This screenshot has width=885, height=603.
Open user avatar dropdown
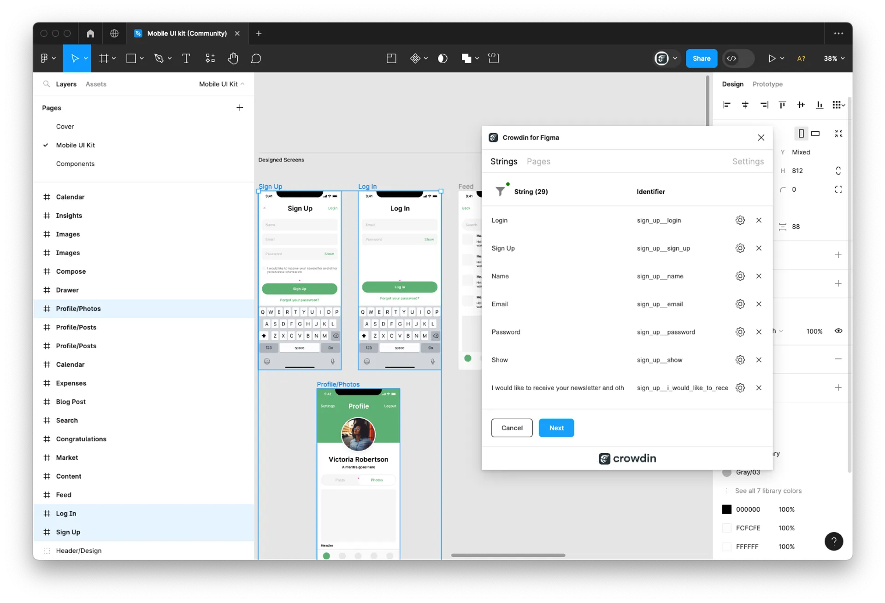pos(674,58)
